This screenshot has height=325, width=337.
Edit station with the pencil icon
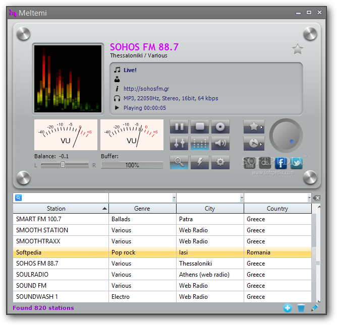[x=314, y=308]
